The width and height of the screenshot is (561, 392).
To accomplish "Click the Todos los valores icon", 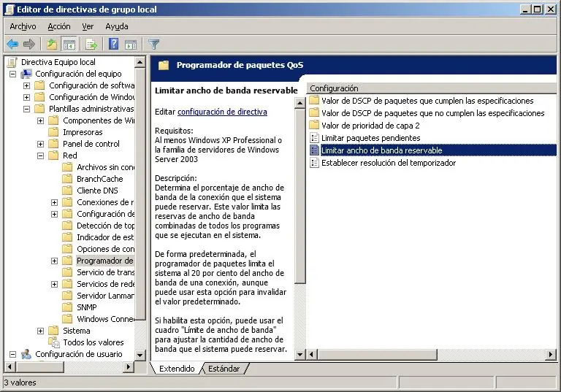I will coord(53,342).
